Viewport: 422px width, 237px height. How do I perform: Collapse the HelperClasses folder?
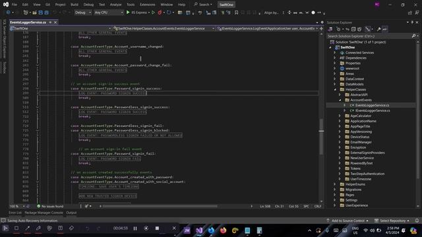[335, 90]
